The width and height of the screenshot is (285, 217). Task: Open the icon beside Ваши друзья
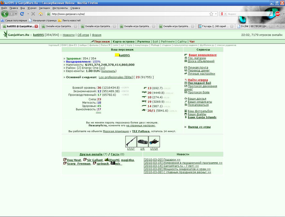pyautogui.click(x=186, y=98)
